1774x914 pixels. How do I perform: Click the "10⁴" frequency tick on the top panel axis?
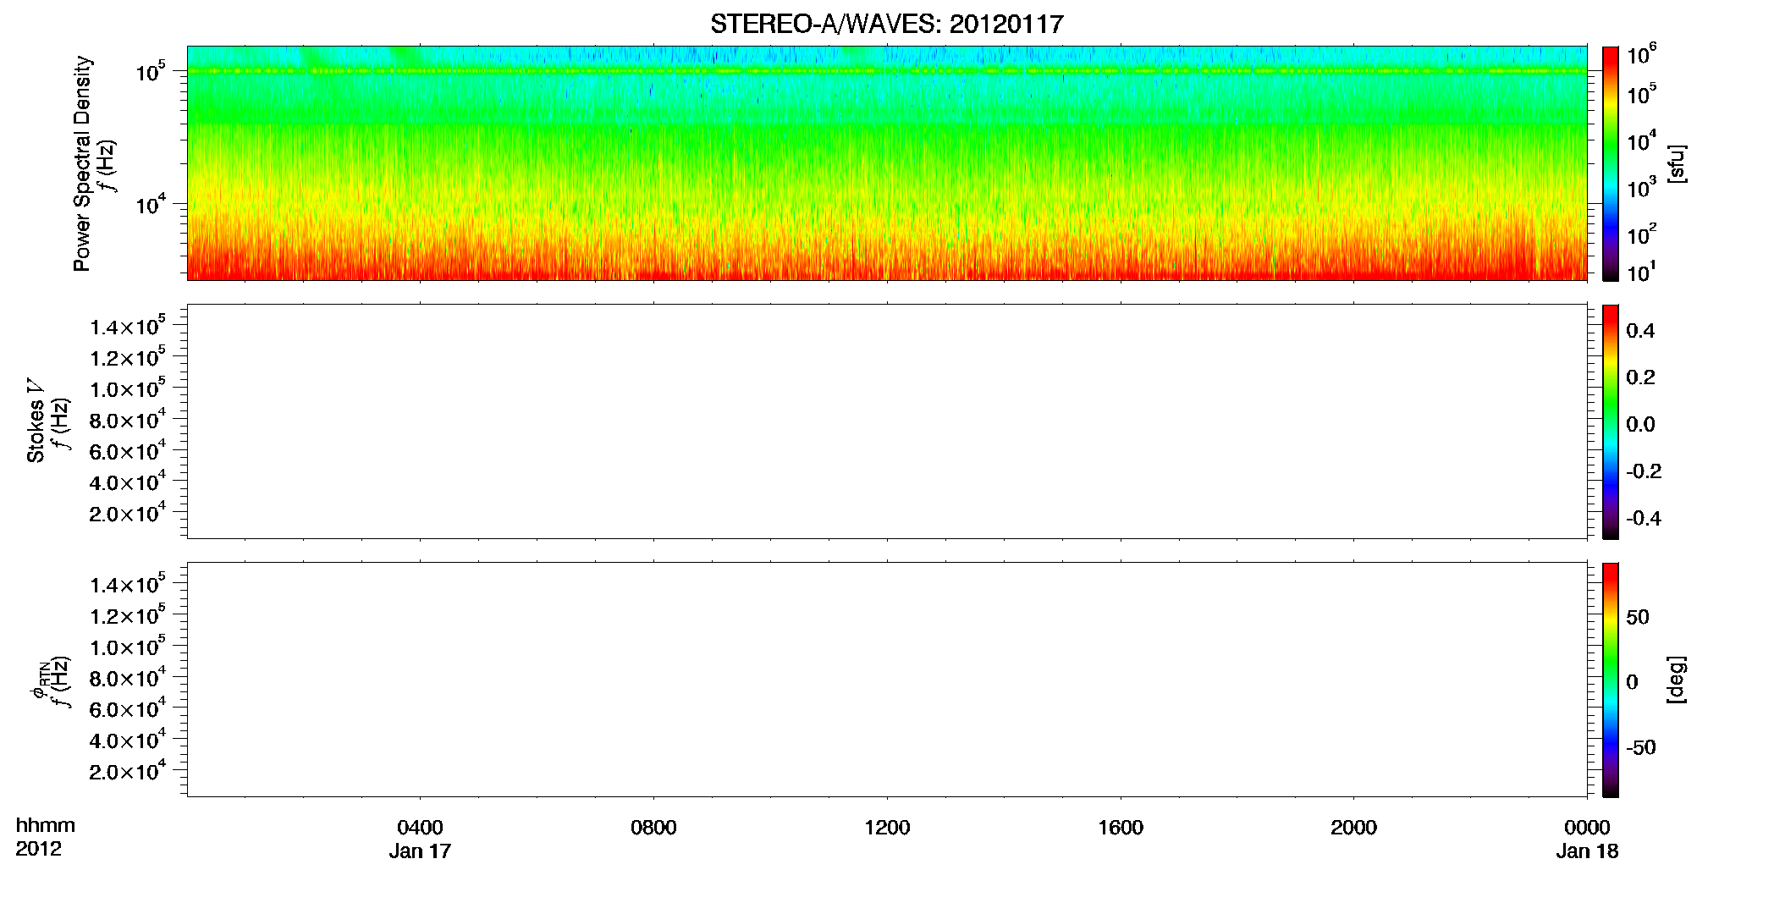(151, 204)
